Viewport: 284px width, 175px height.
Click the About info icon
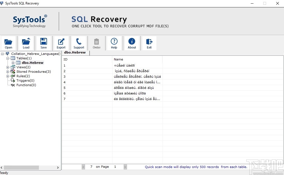(x=132, y=43)
